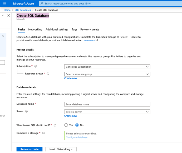The image size is (182, 153).
Task: Click the Database name input field
Action: (107, 104)
